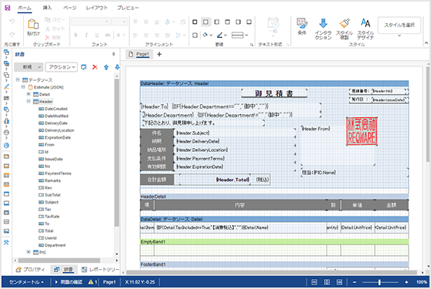Click the pen signature tool in left toolbox
This screenshot has height=289, width=431.
point(6,86)
